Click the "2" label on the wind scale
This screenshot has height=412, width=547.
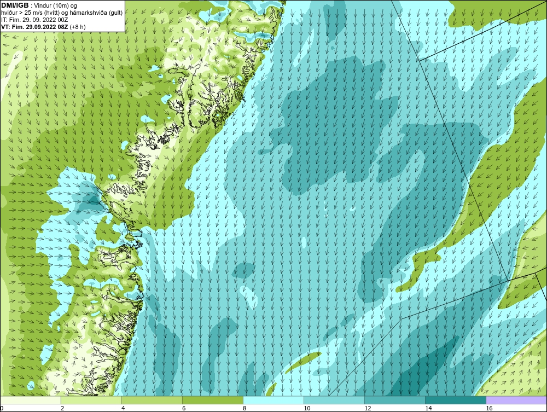click(x=62, y=409)
